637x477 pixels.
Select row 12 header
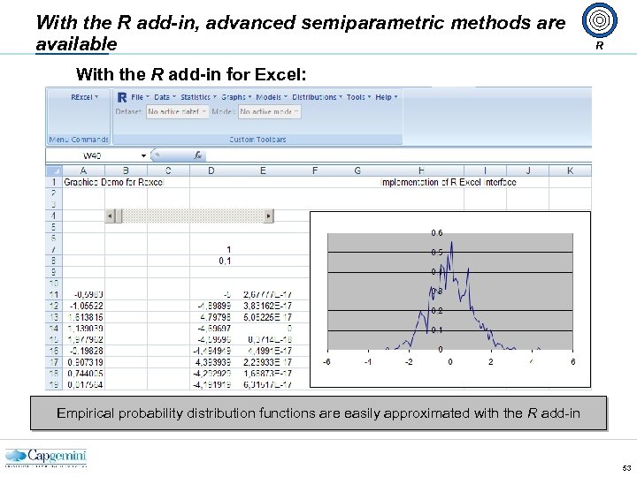(54, 306)
